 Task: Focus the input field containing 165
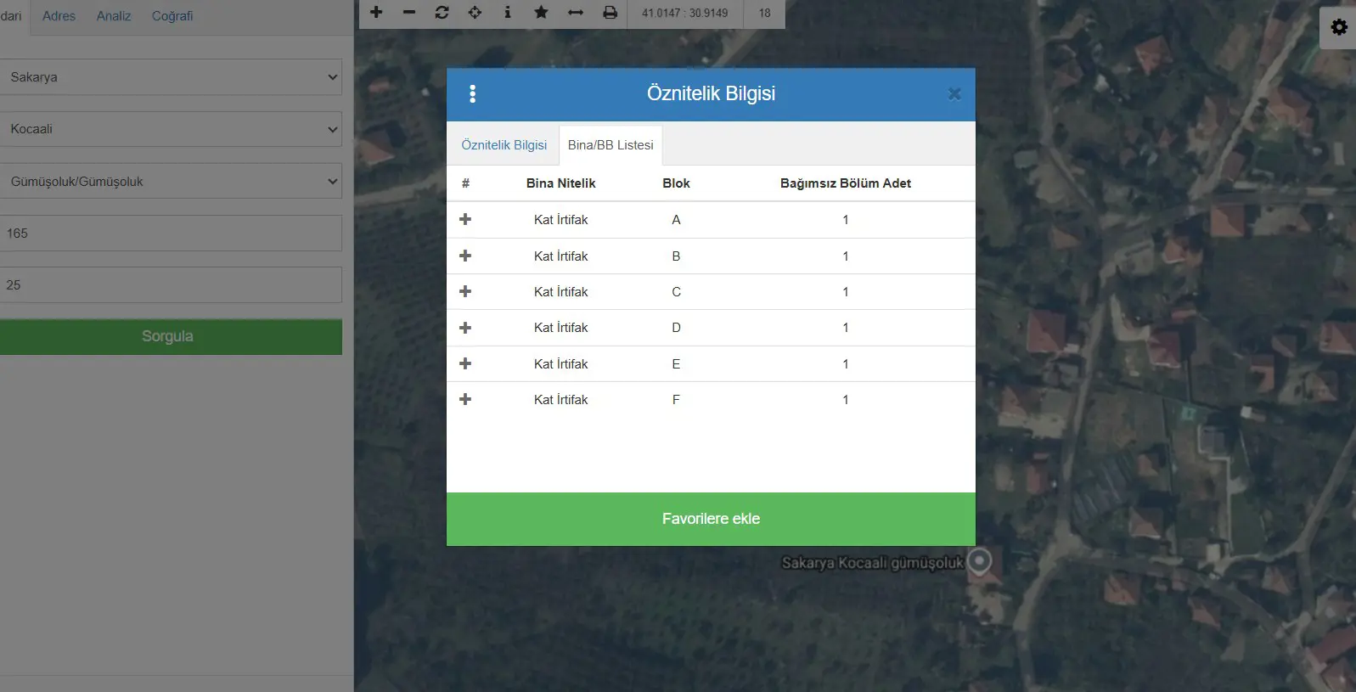point(171,233)
